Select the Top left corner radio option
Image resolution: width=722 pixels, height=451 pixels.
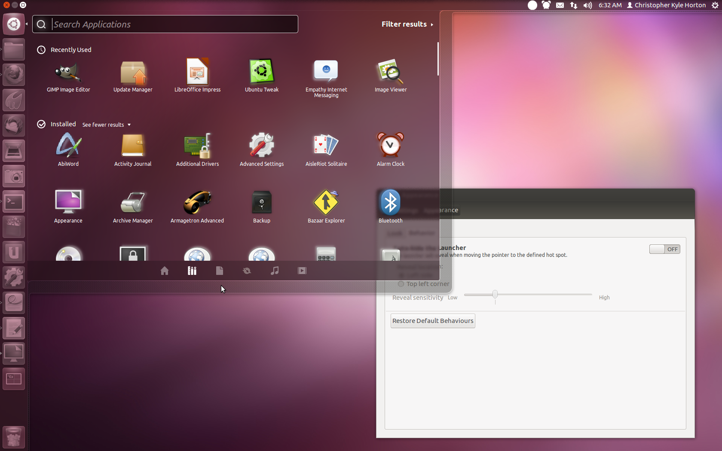(401, 284)
